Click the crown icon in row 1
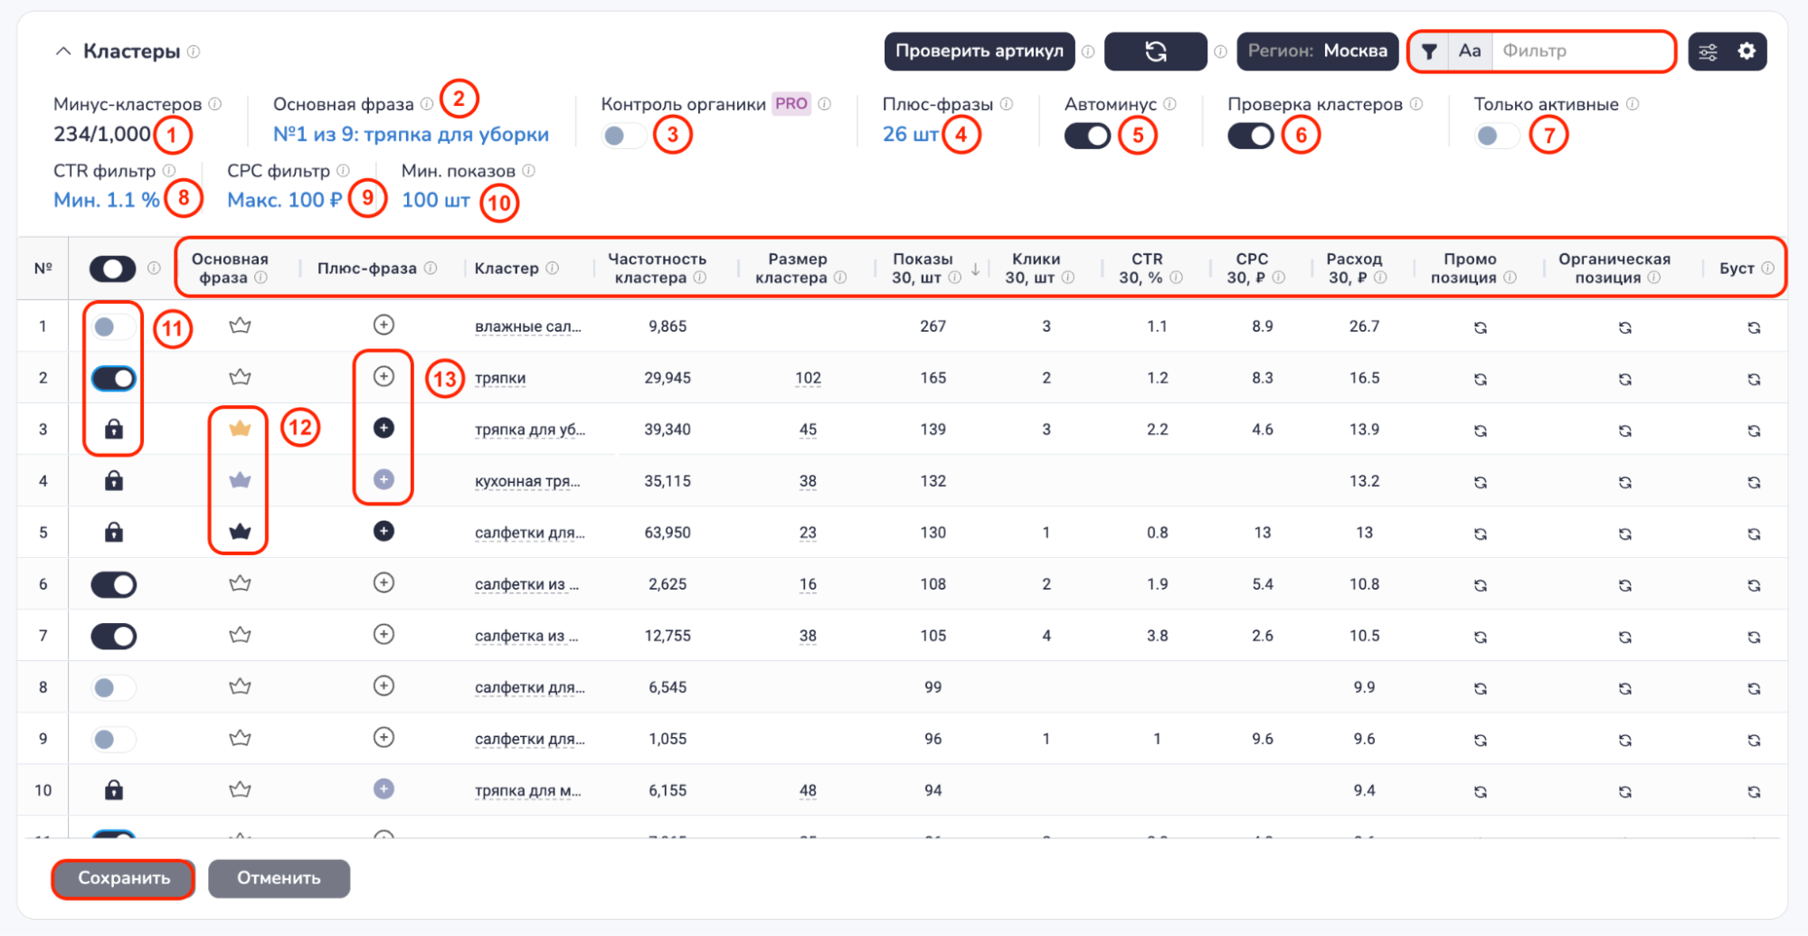This screenshot has height=936, width=1808. click(x=240, y=326)
